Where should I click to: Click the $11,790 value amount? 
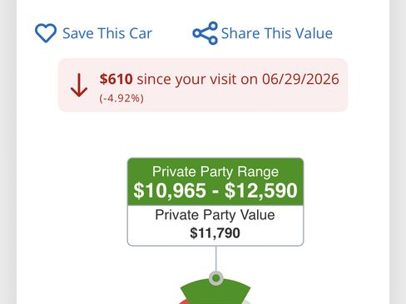click(215, 233)
